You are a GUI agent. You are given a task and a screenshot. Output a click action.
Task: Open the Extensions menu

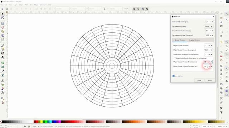click(x=43, y=5)
